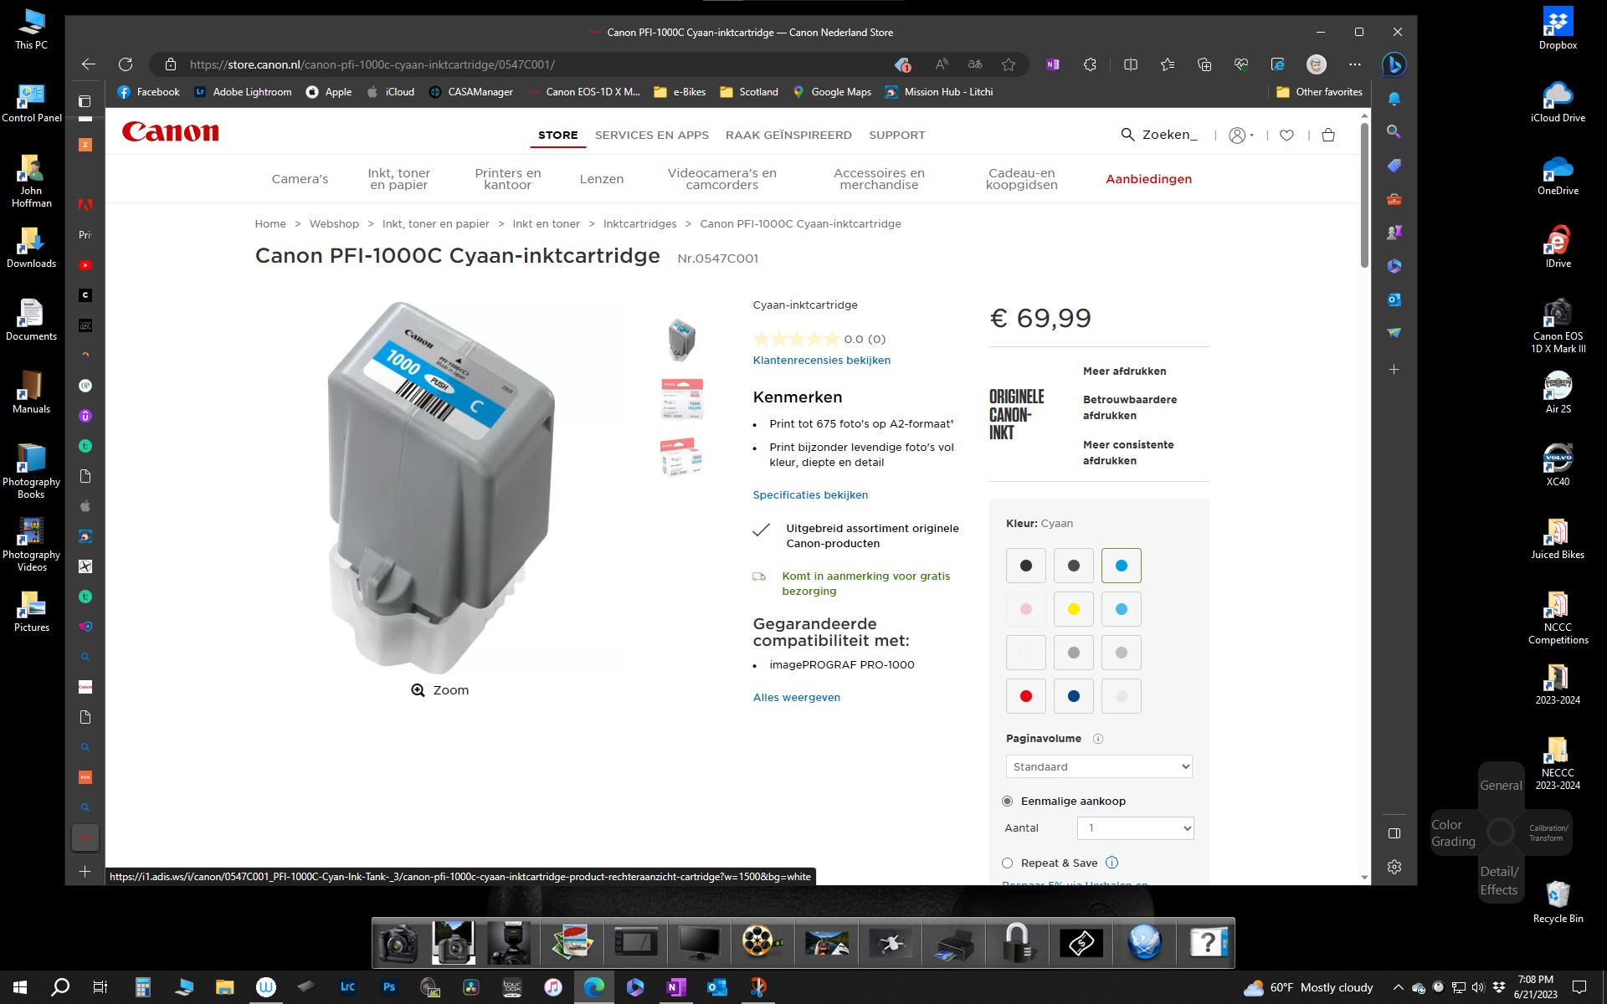Open Outlook from the Edge sidebar

pyautogui.click(x=1394, y=299)
